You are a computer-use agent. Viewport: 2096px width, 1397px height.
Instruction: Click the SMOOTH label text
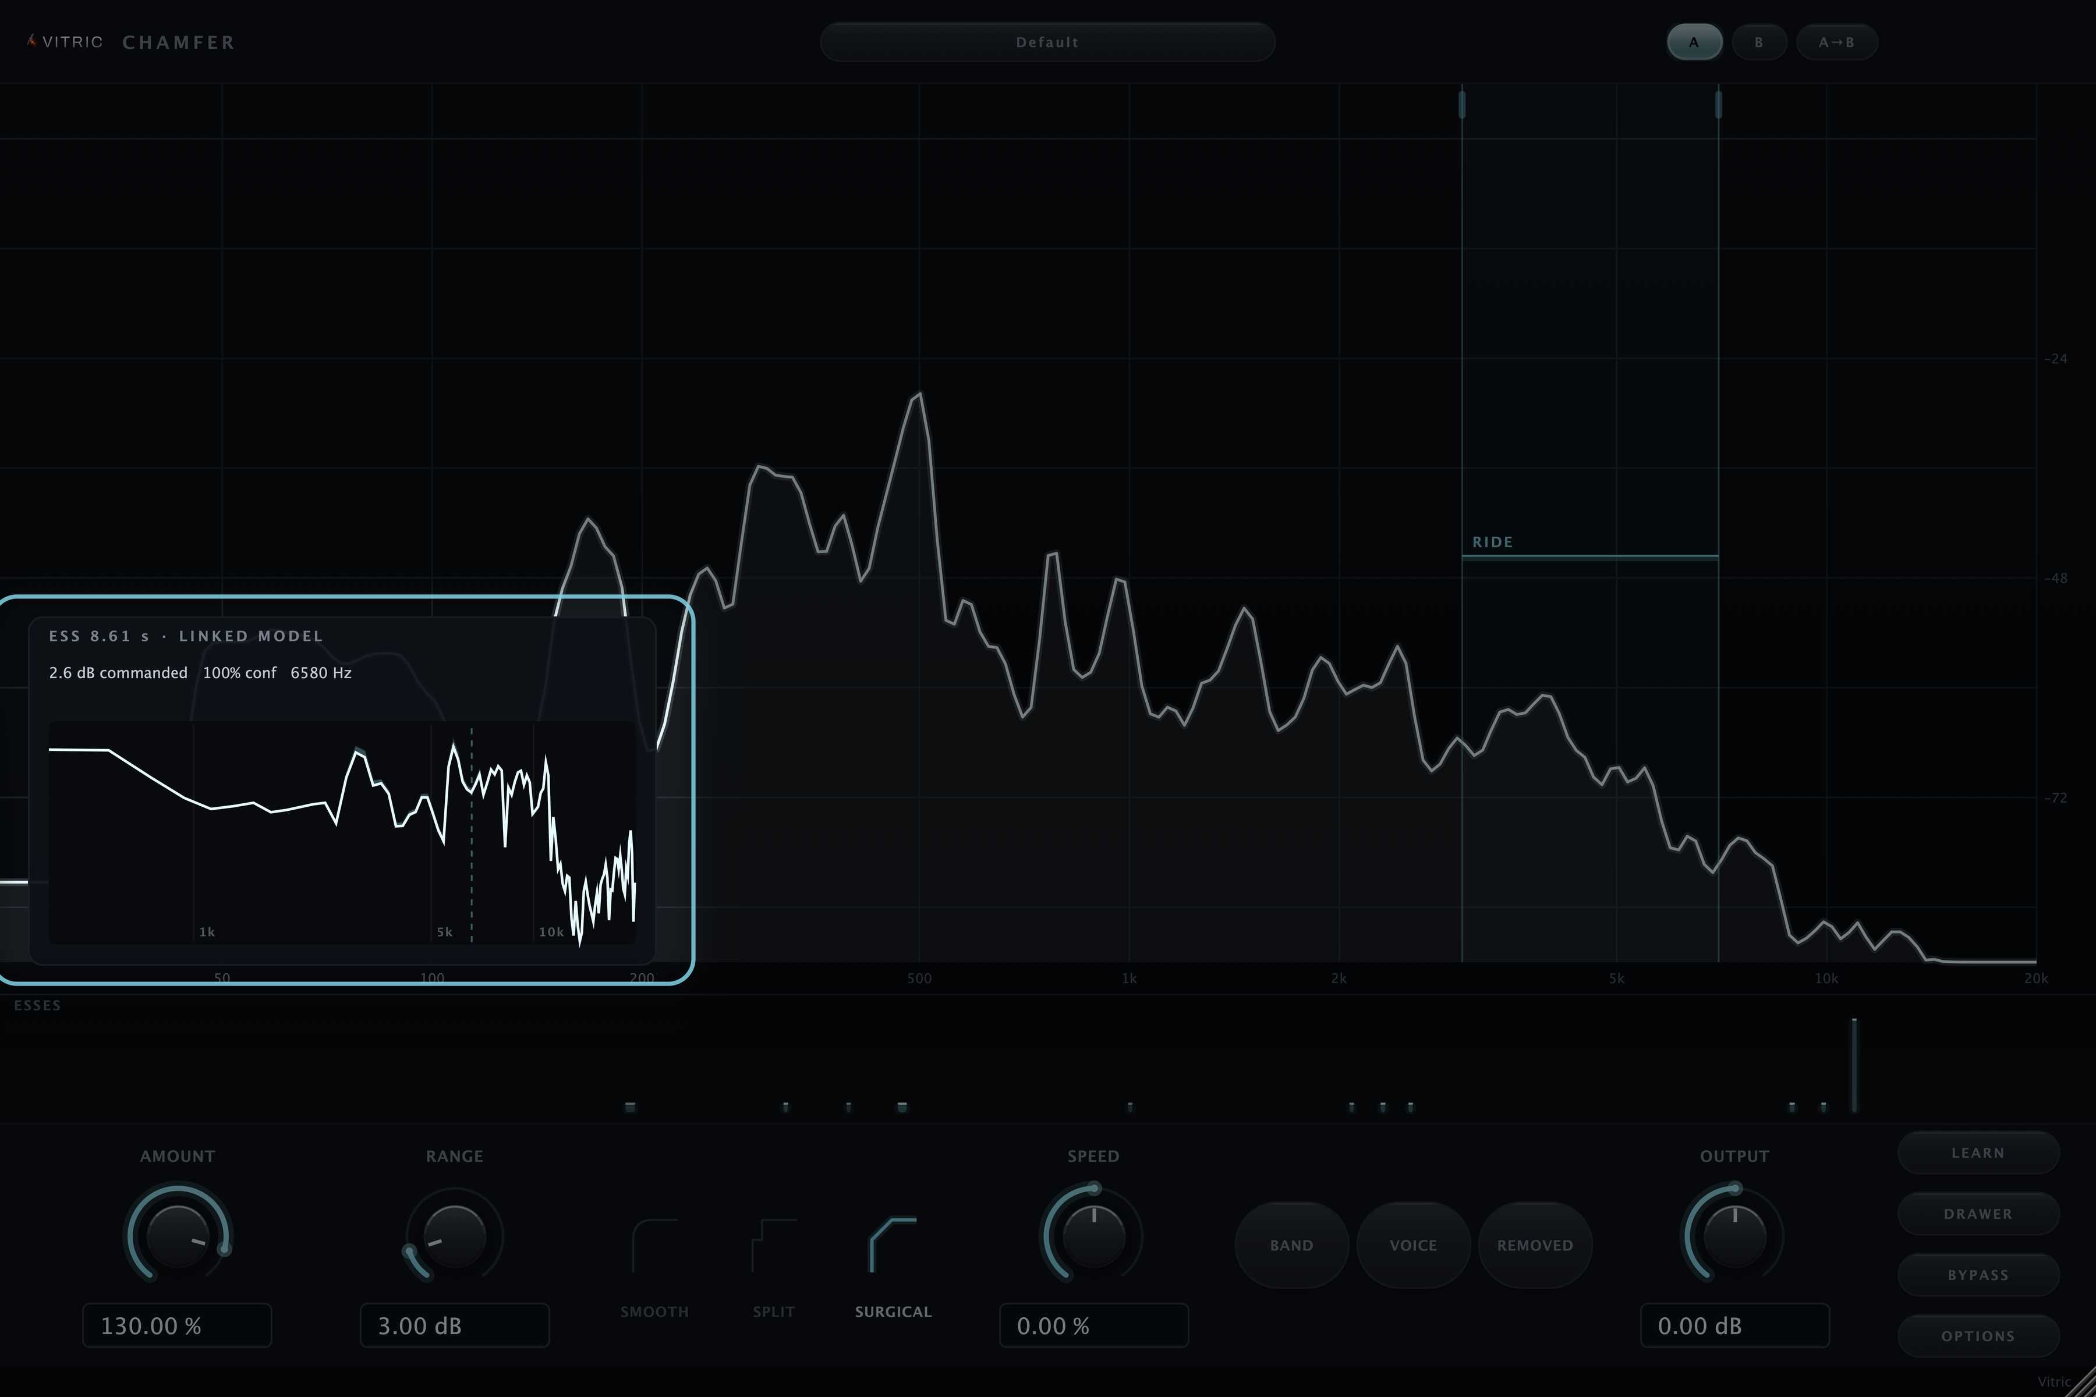654,1311
